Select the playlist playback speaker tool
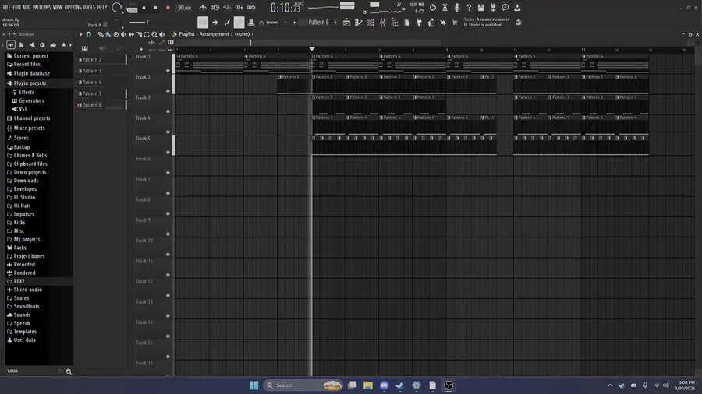Screen dimensions: 702x394 [162, 34]
